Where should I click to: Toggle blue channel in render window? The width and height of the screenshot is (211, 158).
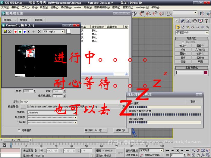tap(24, 32)
